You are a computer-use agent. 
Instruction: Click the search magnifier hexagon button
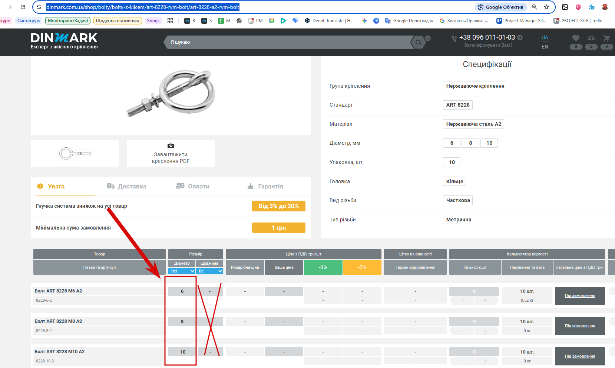coord(418,42)
